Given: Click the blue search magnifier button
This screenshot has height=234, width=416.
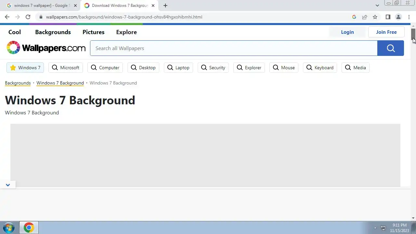Looking at the screenshot, I should [391, 48].
